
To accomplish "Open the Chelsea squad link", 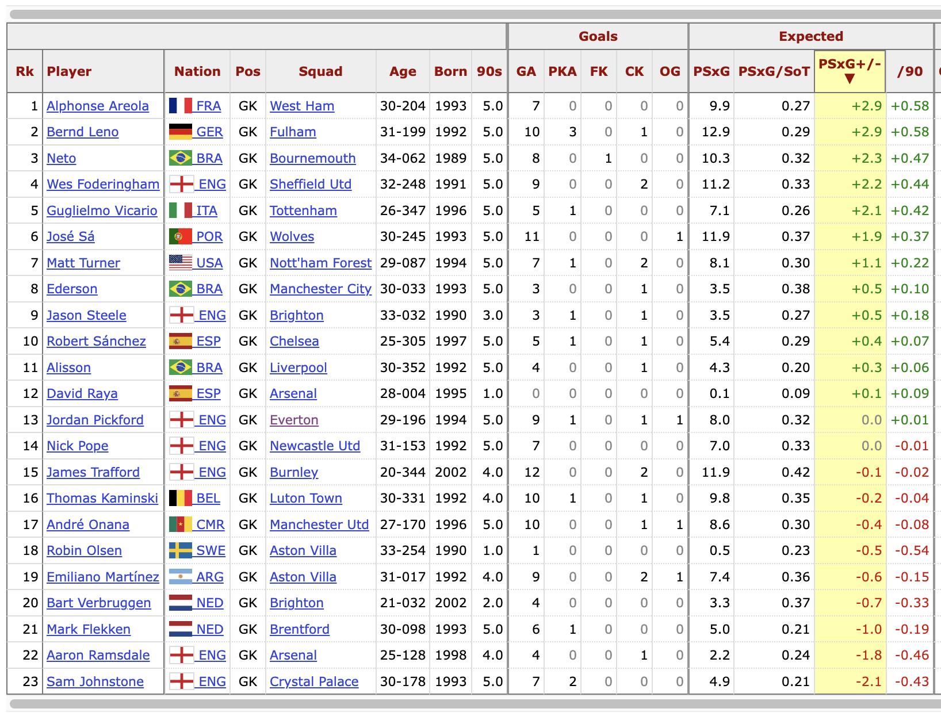I will tap(294, 341).
